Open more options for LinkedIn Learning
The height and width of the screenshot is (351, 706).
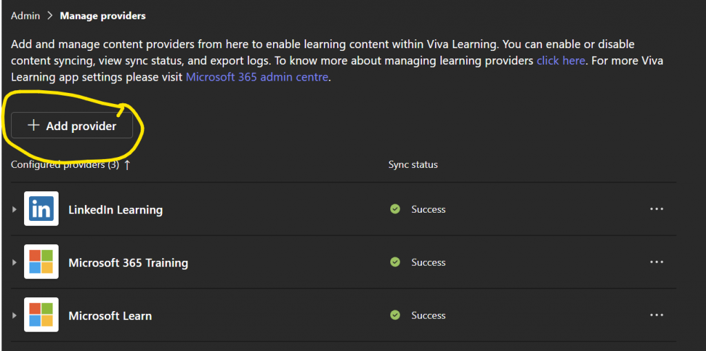click(x=656, y=209)
